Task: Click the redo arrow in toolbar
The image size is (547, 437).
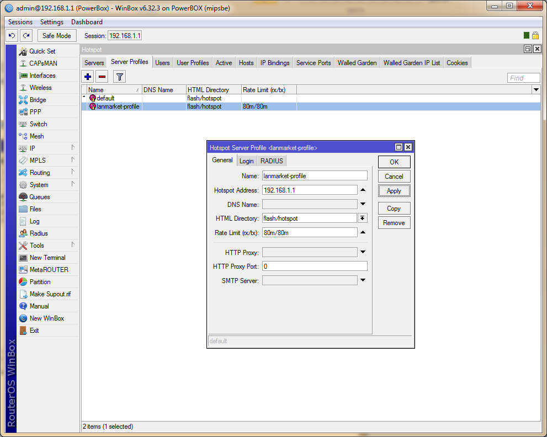Action: click(x=26, y=35)
